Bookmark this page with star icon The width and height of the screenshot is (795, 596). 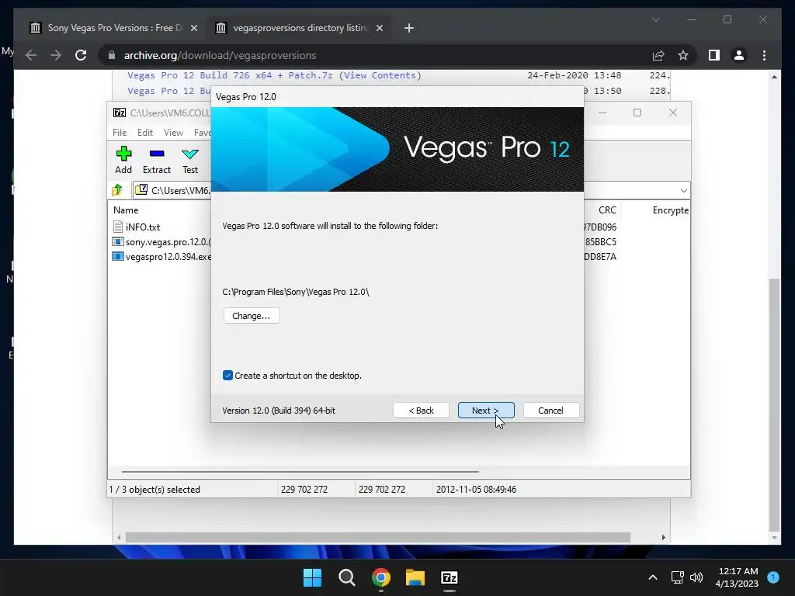(x=683, y=55)
